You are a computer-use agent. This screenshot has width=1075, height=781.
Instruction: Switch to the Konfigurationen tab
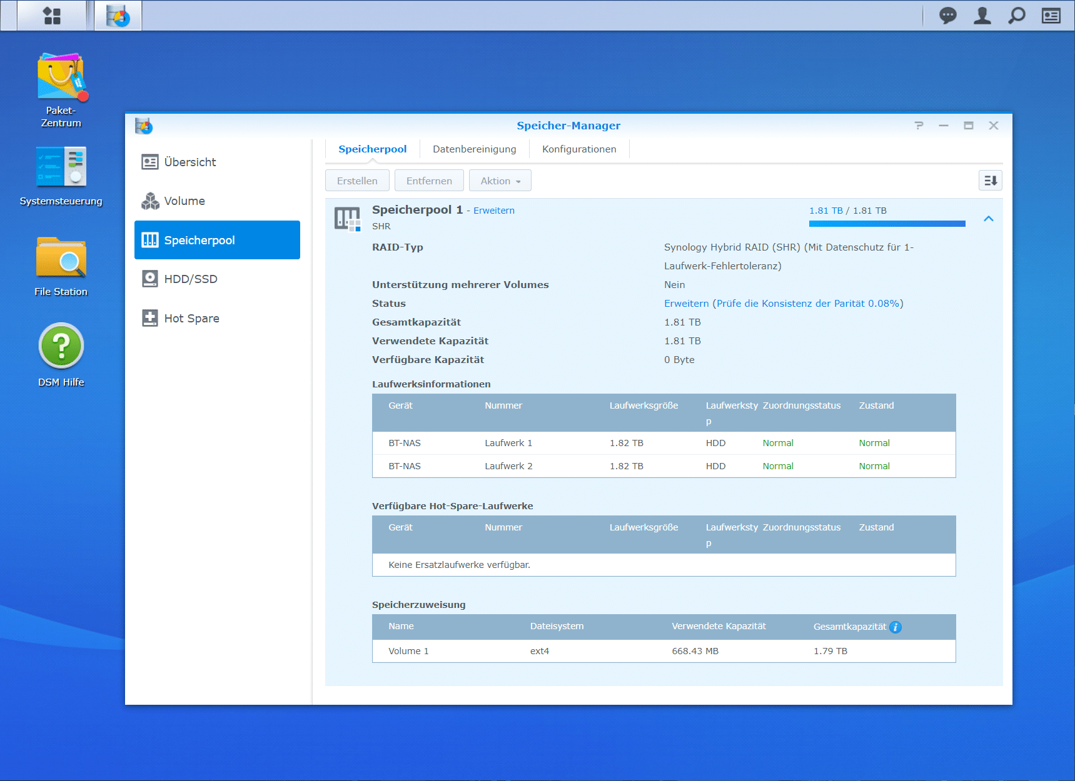point(578,149)
